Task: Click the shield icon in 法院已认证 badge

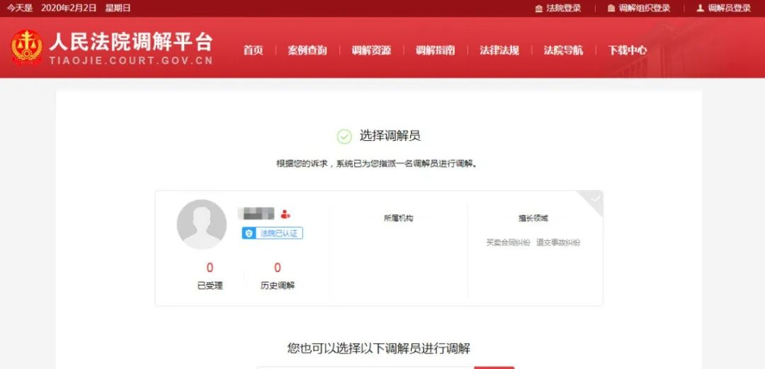Action: click(x=249, y=233)
